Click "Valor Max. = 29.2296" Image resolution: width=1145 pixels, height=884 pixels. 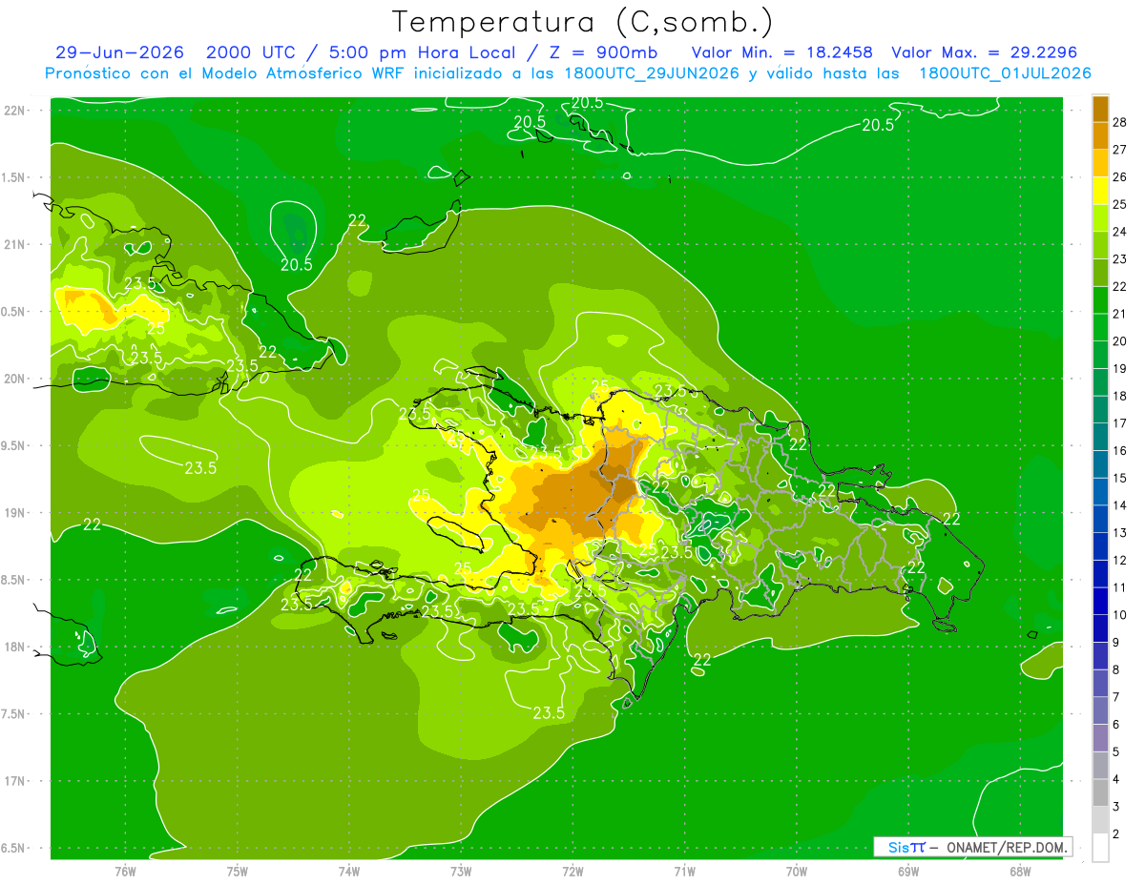click(985, 52)
